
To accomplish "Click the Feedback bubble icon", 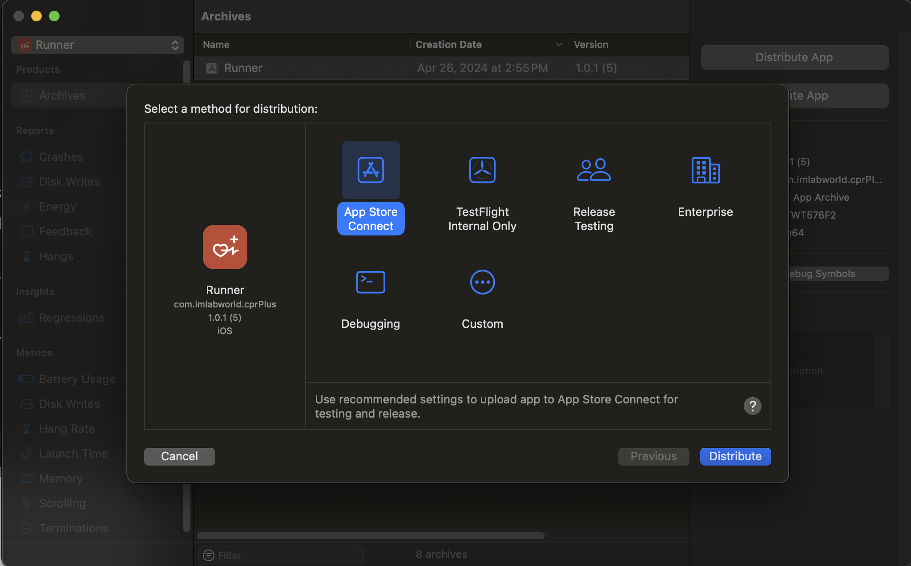I will click(27, 231).
